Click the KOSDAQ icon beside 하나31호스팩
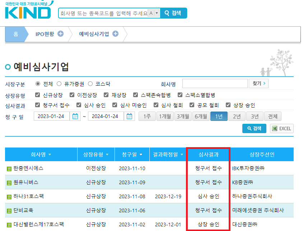303x231 pixels. (9, 197)
